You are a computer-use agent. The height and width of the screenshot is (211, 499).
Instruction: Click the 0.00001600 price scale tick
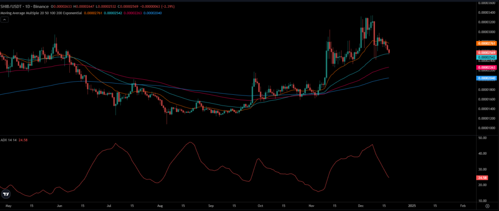[486, 99]
